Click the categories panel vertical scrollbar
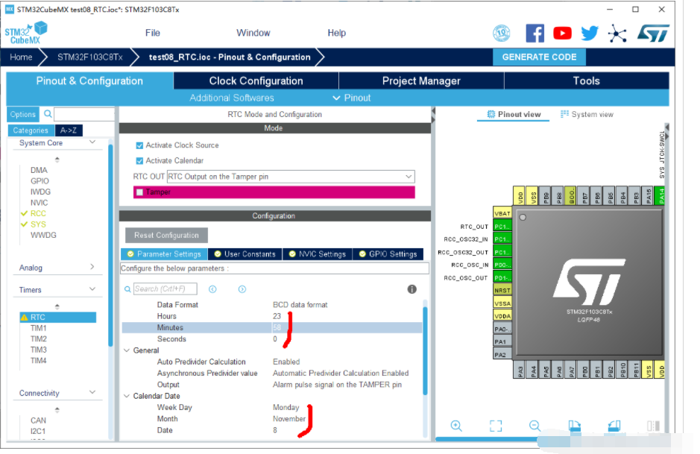Screen dimensions: 700x454 pyautogui.click(x=111, y=245)
